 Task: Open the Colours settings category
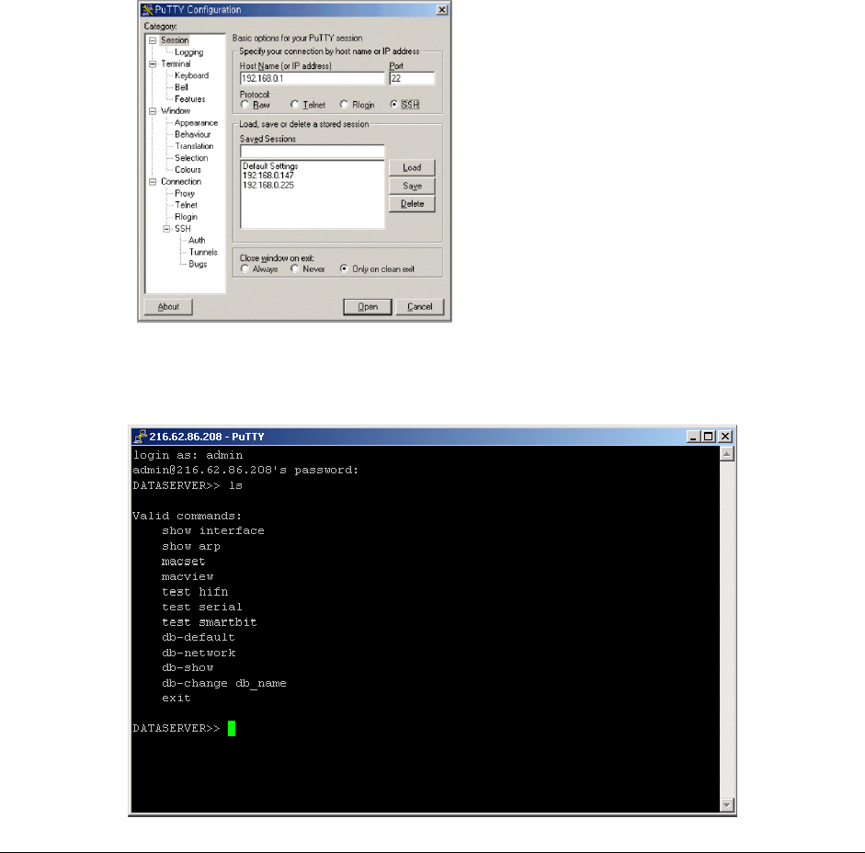click(x=188, y=170)
